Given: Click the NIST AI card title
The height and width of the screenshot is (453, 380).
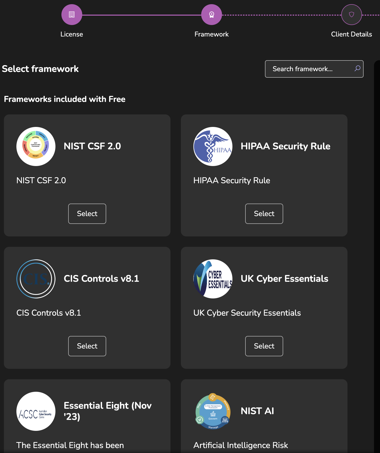Looking at the screenshot, I should pos(257,411).
